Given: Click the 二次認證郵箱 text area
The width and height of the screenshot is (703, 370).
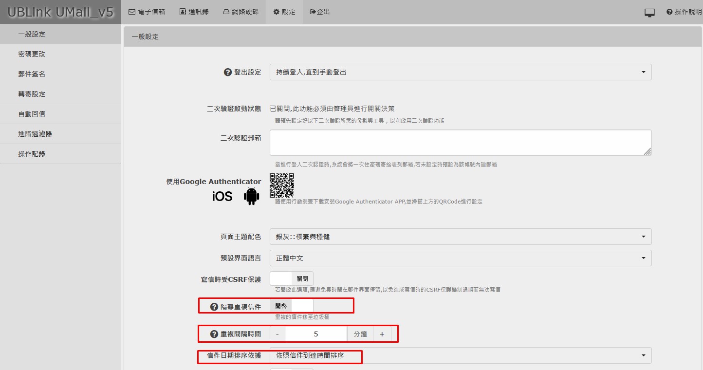Looking at the screenshot, I should [460, 143].
